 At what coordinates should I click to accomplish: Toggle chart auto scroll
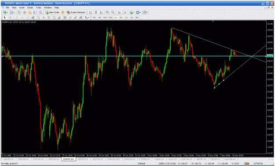[119, 12]
